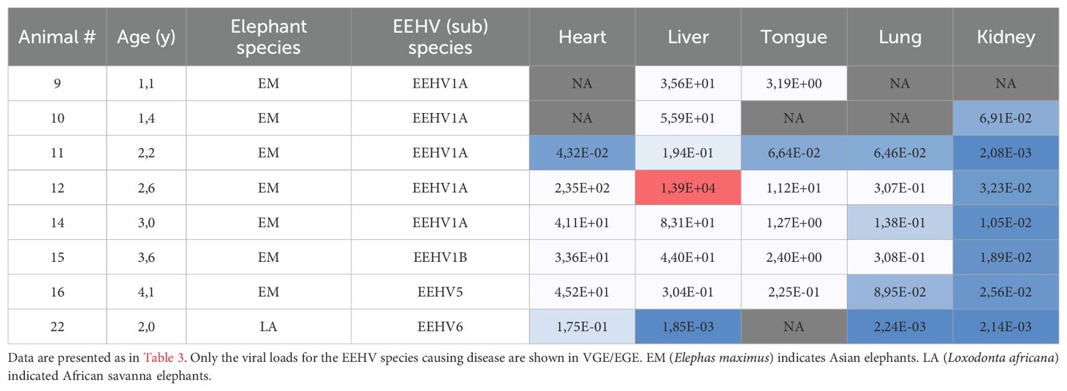Viewport: 1067px width, 391px height.
Task: Select liver value 1,85E-03 for animal 22
Action: tap(688, 326)
